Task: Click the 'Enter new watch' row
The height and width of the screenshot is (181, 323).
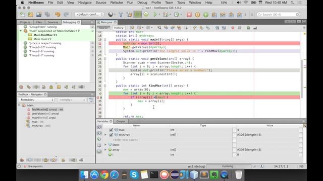Action: click(x=125, y=140)
